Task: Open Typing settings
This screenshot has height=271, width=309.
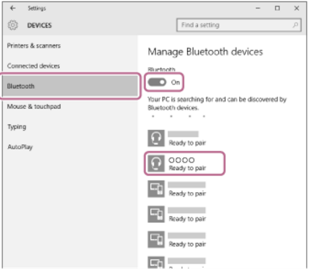Action: coord(16,127)
